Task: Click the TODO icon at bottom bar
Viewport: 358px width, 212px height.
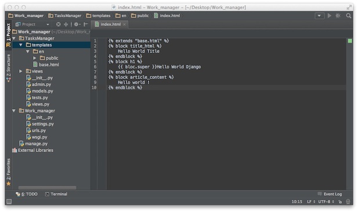Action: click(18, 194)
